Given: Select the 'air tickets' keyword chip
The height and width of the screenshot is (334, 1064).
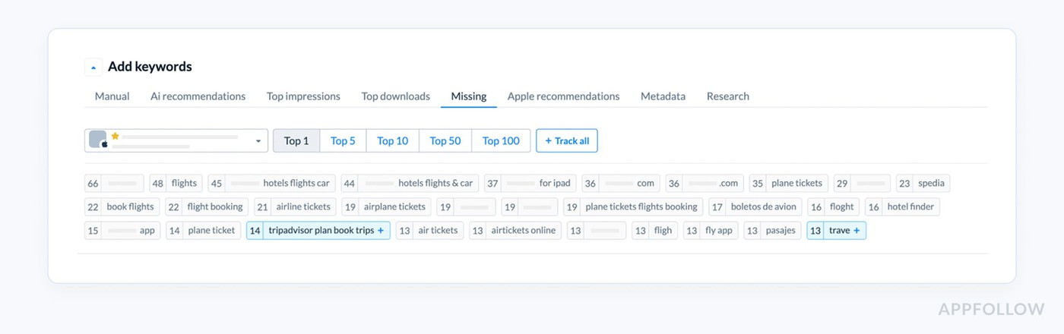Looking at the screenshot, I should point(429,230).
